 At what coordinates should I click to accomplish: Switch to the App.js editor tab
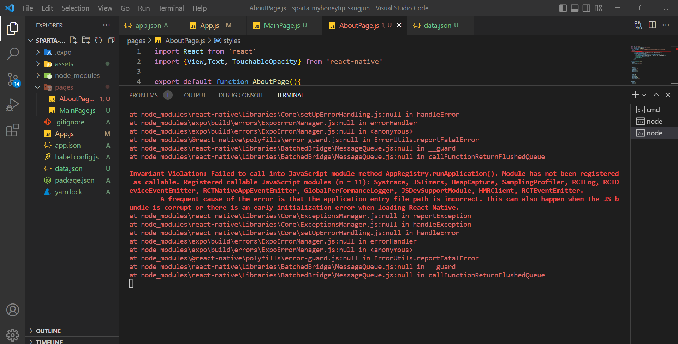(x=215, y=25)
